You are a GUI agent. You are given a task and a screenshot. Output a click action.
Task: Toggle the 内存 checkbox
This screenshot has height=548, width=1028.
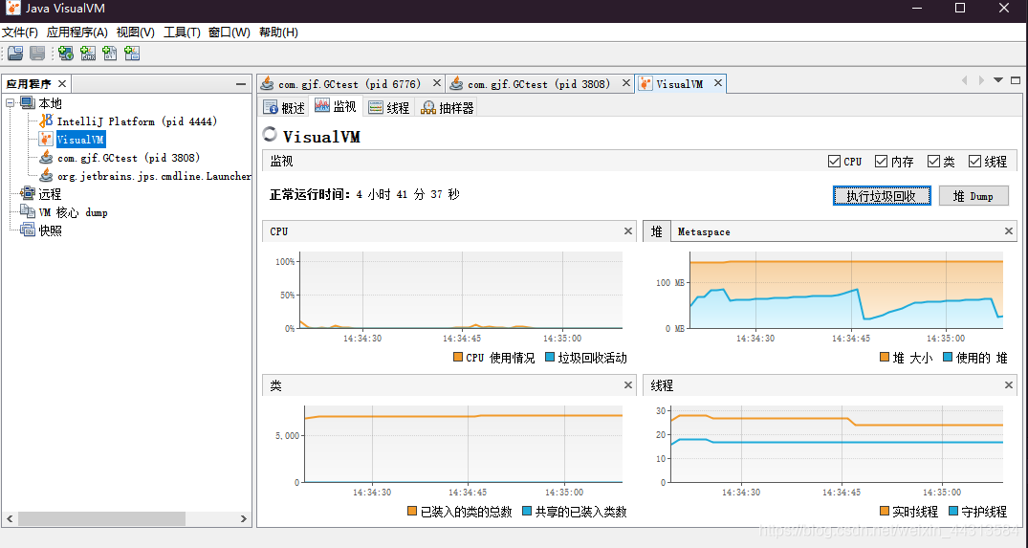pyautogui.click(x=881, y=162)
